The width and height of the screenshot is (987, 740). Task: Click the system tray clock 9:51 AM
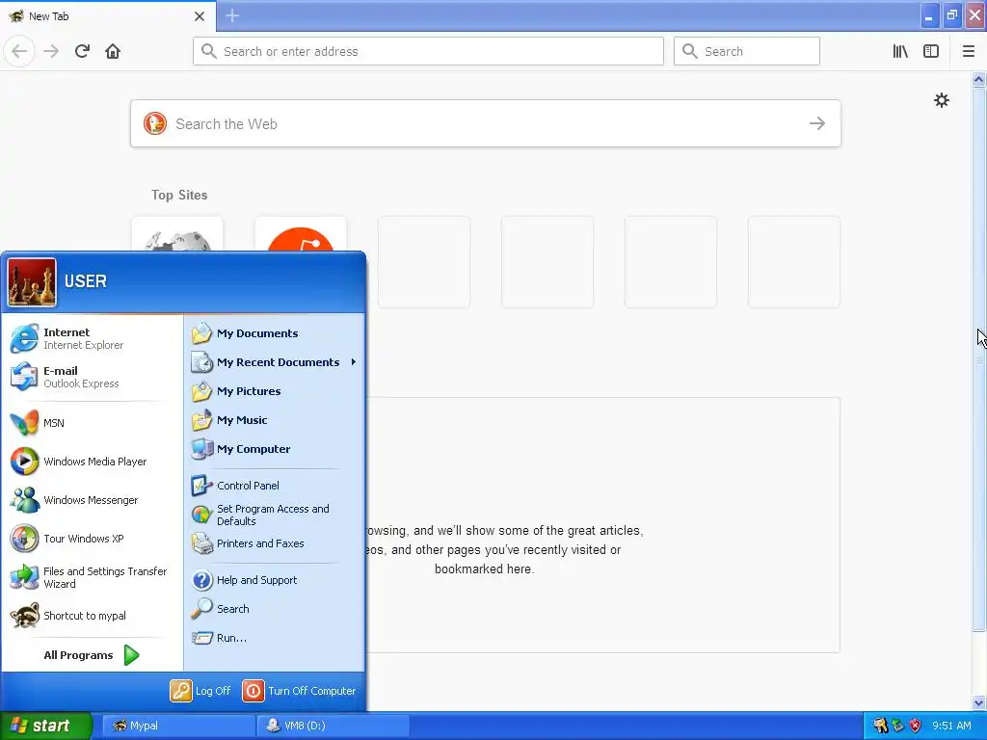pos(951,726)
